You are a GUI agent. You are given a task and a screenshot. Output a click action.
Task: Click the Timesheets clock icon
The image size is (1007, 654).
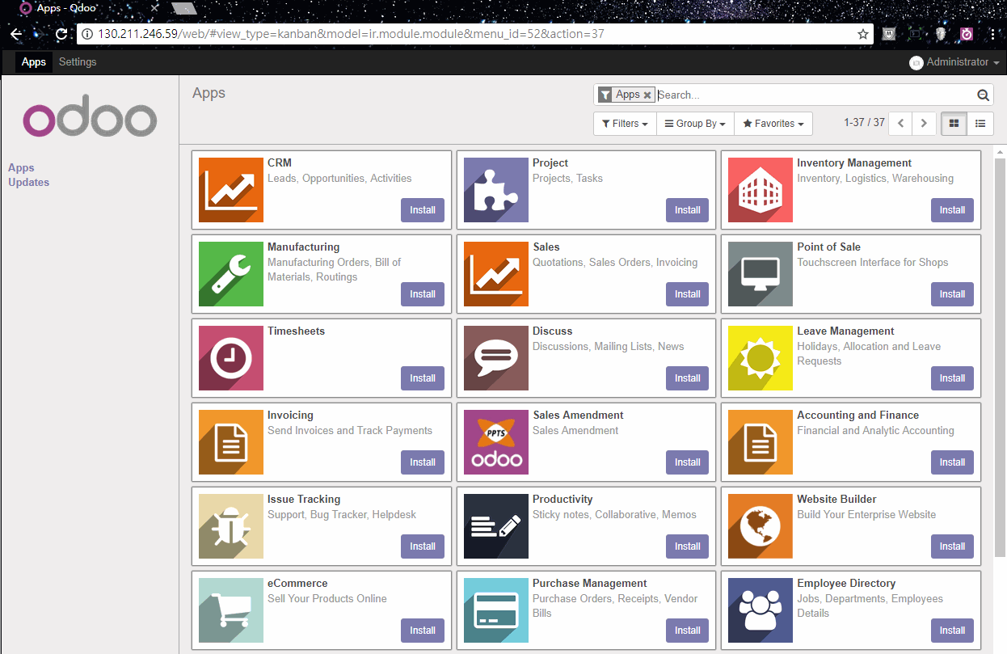pos(231,358)
